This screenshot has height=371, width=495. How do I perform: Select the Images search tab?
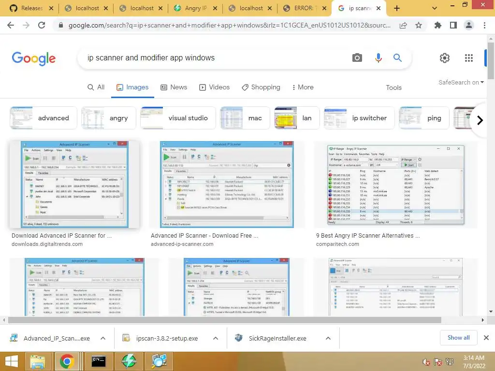click(x=132, y=87)
